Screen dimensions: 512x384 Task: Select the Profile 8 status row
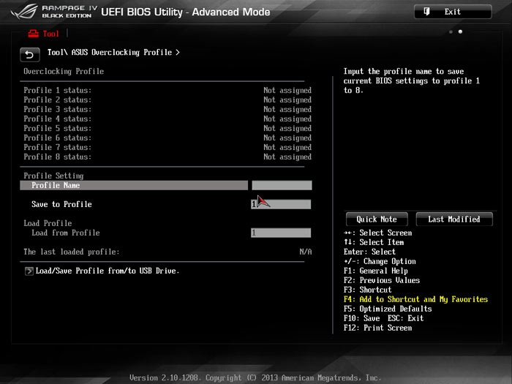pyautogui.click(x=167, y=157)
